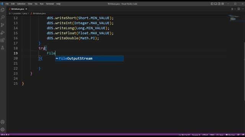The width and height of the screenshot is (245, 137).
Task: Click the typed File text on line 19
Action: coord(51,53)
